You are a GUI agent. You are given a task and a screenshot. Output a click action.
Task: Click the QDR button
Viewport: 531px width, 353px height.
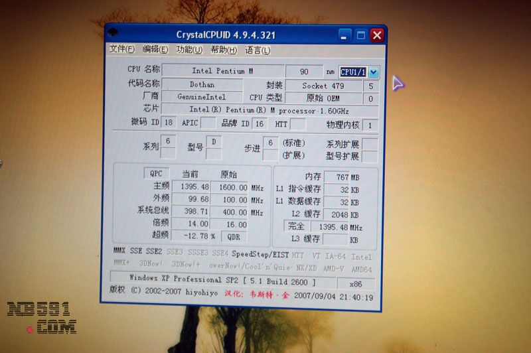tap(234, 237)
